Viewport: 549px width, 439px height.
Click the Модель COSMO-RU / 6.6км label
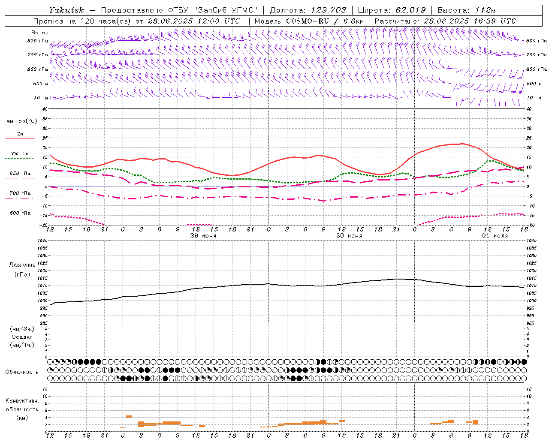pyautogui.click(x=310, y=21)
